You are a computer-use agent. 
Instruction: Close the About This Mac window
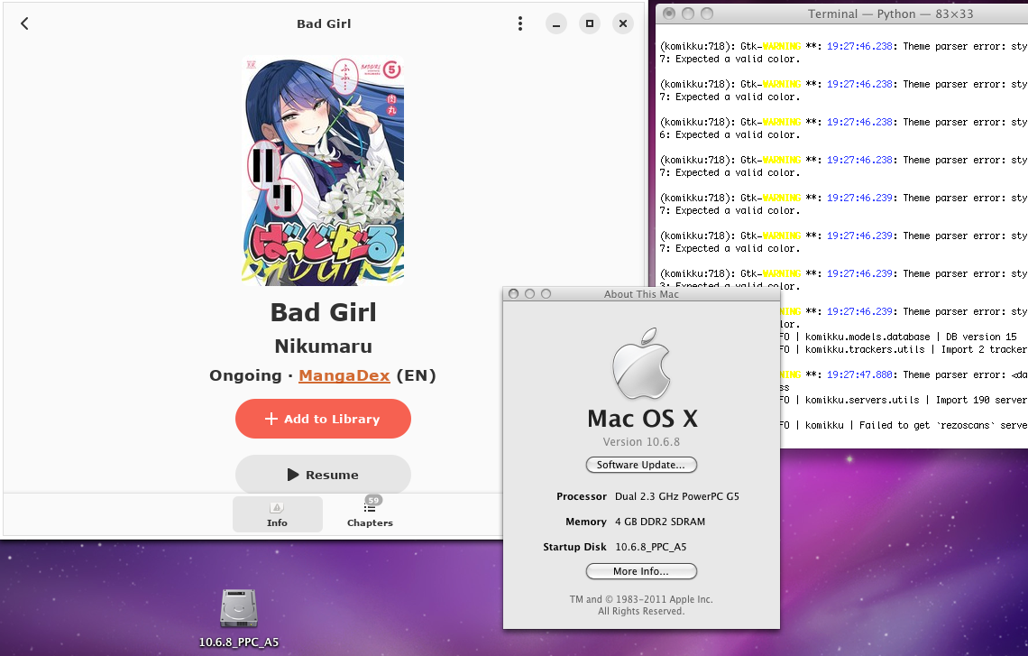pyautogui.click(x=513, y=294)
